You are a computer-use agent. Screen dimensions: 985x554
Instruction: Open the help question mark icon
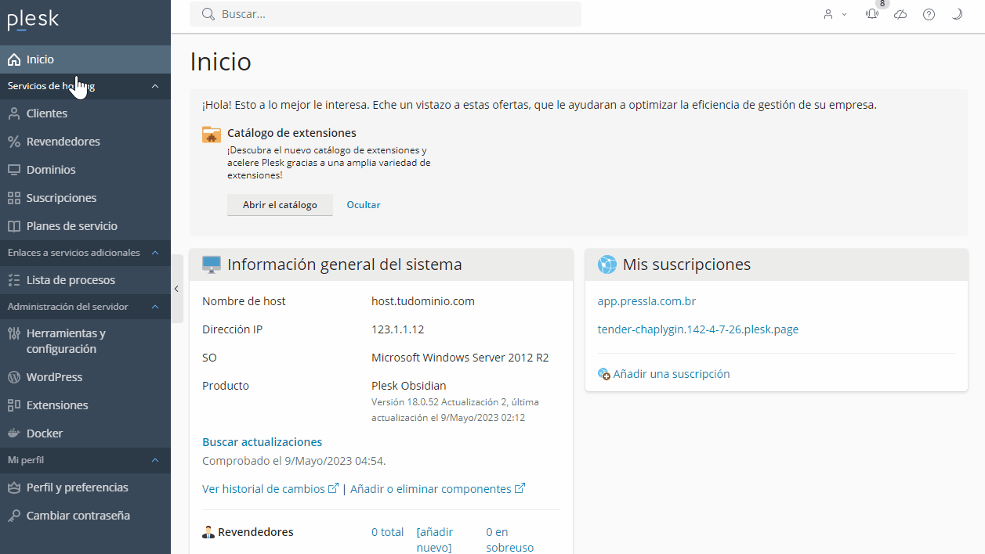tap(929, 14)
